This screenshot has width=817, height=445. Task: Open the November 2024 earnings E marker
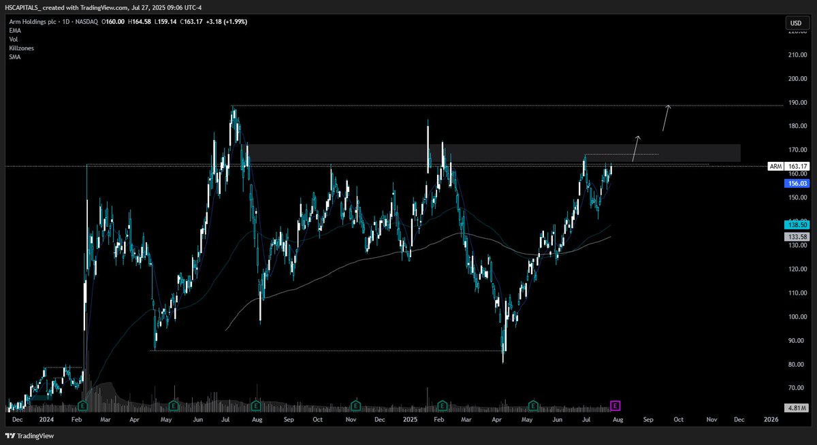[355, 406]
